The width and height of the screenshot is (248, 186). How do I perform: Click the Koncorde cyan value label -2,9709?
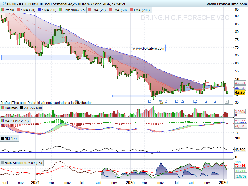(x=241, y=176)
